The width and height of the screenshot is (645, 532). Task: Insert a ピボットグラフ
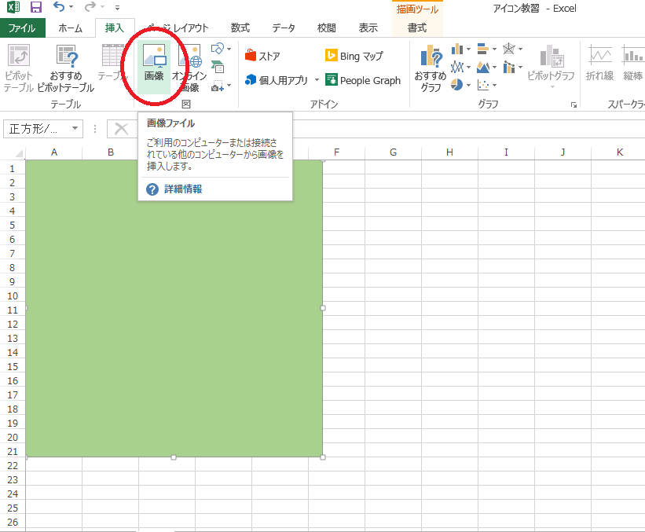[x=551, y=67]
